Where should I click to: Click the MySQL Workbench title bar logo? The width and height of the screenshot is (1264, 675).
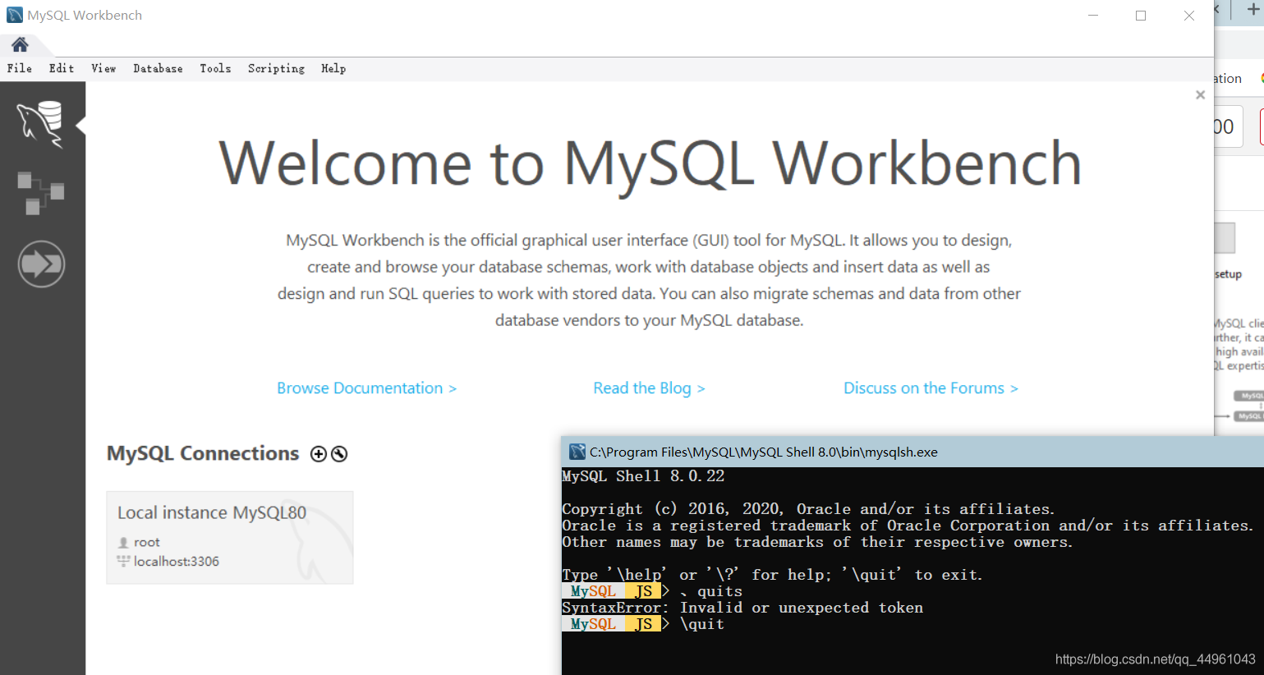15,15
